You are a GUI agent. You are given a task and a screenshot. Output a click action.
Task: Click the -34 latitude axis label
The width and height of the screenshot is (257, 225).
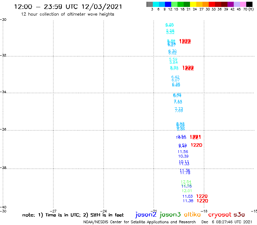point(3,92)
